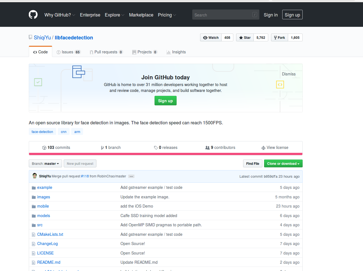The image size is (363, 271).
Task: Click the 'Update the example image.' commit message
Action: click(145, 197)
